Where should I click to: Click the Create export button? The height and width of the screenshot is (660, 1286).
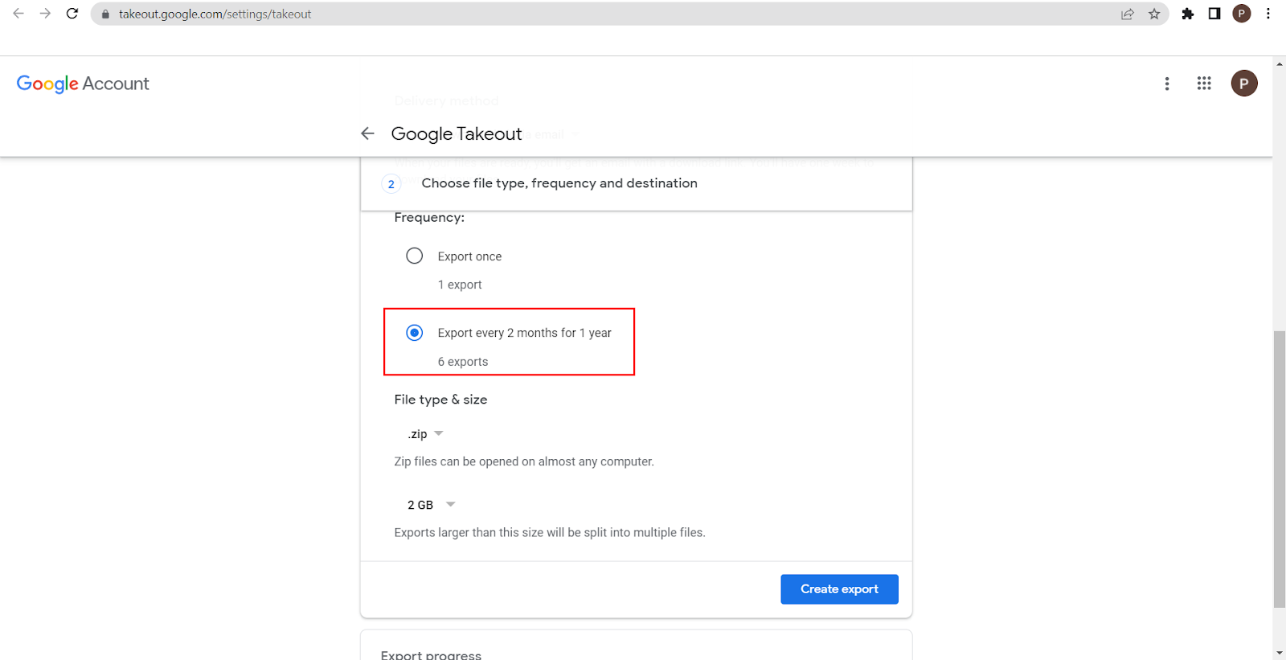839,589
